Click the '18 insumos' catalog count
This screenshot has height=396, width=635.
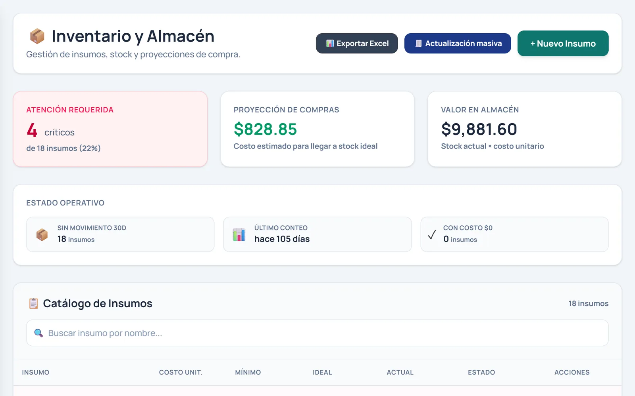pyautogui.click(x=588, y=303)
